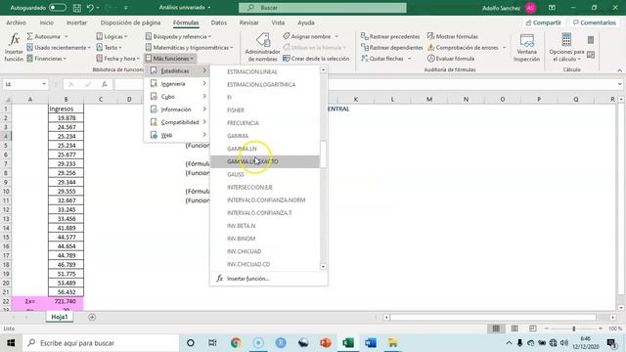Click the Comentarios button
626x352 pixels.
point(595,22)
